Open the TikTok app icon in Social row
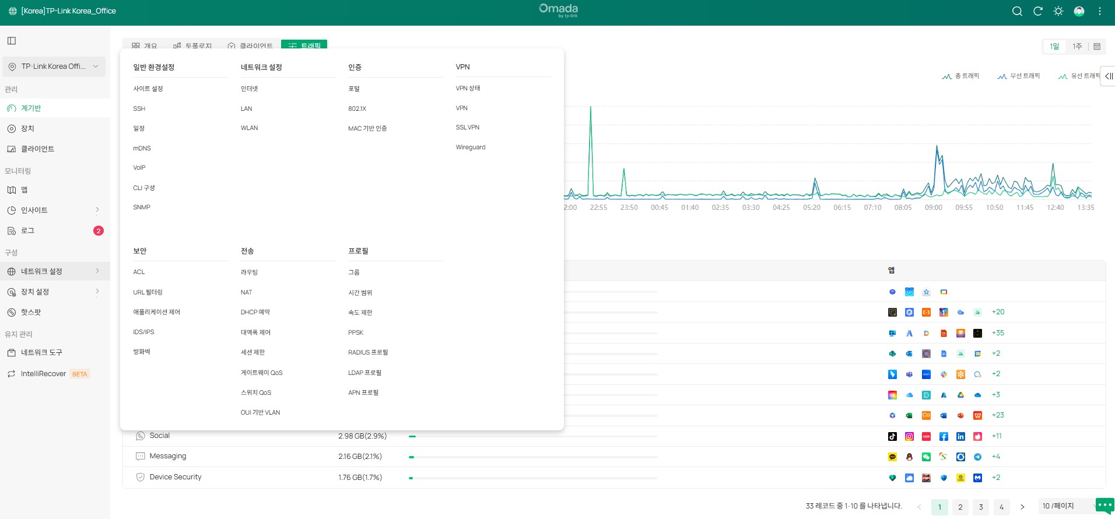1115x519 pixels. [x=892, y=436]
